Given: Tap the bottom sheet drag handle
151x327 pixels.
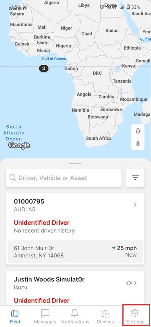Looking at the screenshot, I should click(75, 163).
